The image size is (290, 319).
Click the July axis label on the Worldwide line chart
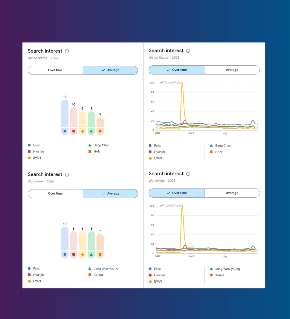click(225, 256)
